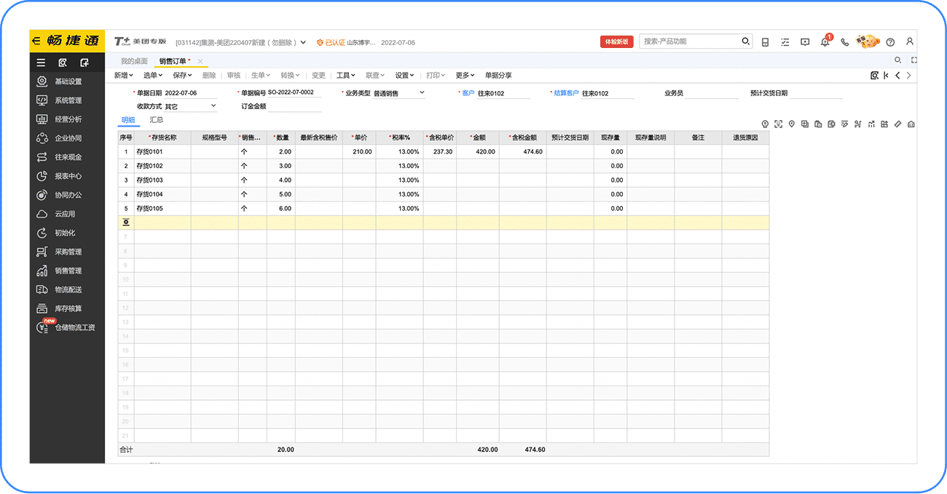Expand the 工具 dropdown
Screen dimensions: 947x494
pos(345,75)
